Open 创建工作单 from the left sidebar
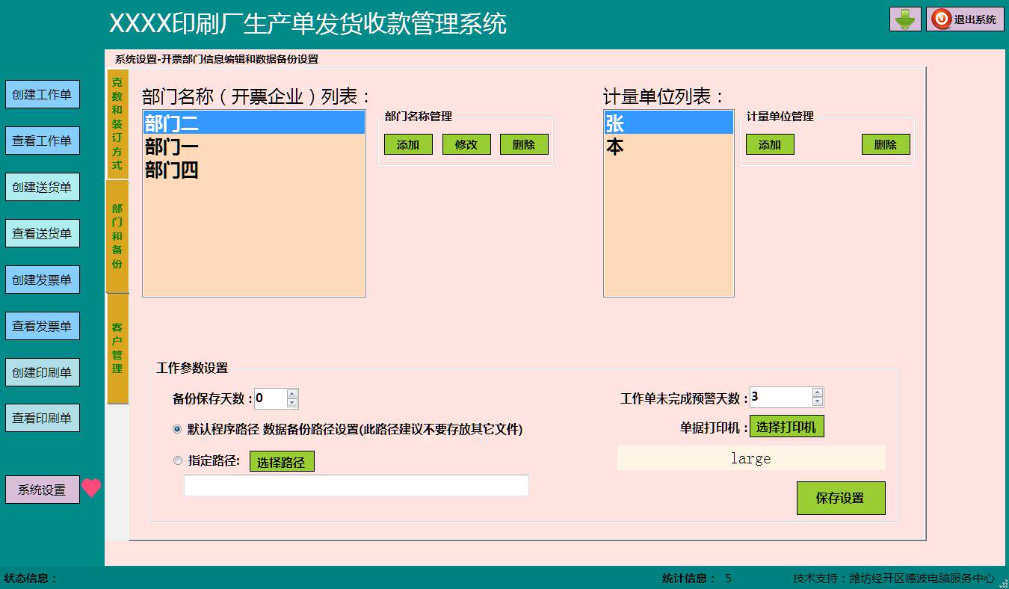 [x=43, y=95]
